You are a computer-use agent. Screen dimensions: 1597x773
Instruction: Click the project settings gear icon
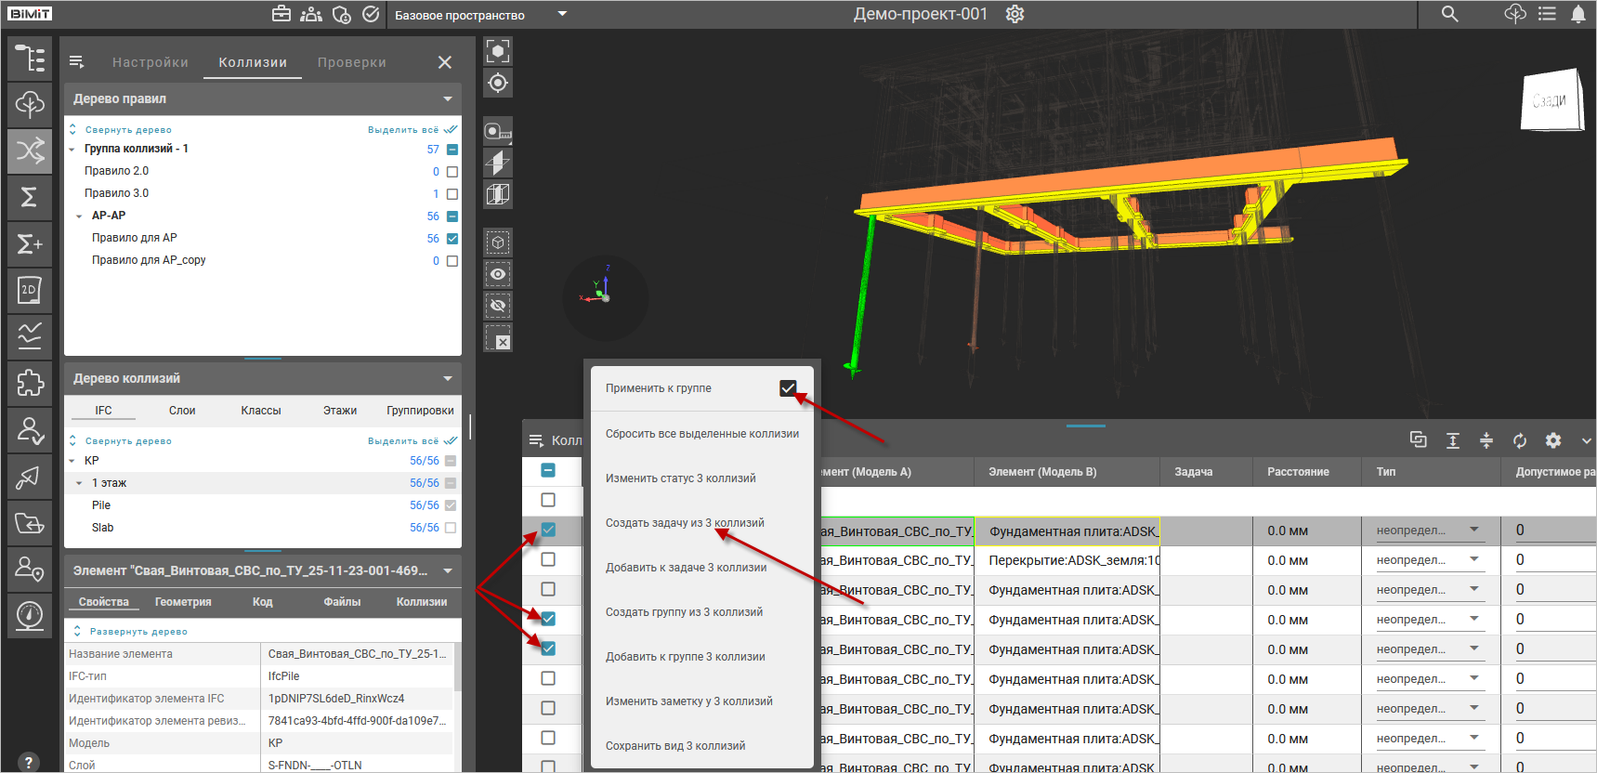(1014, 14)
